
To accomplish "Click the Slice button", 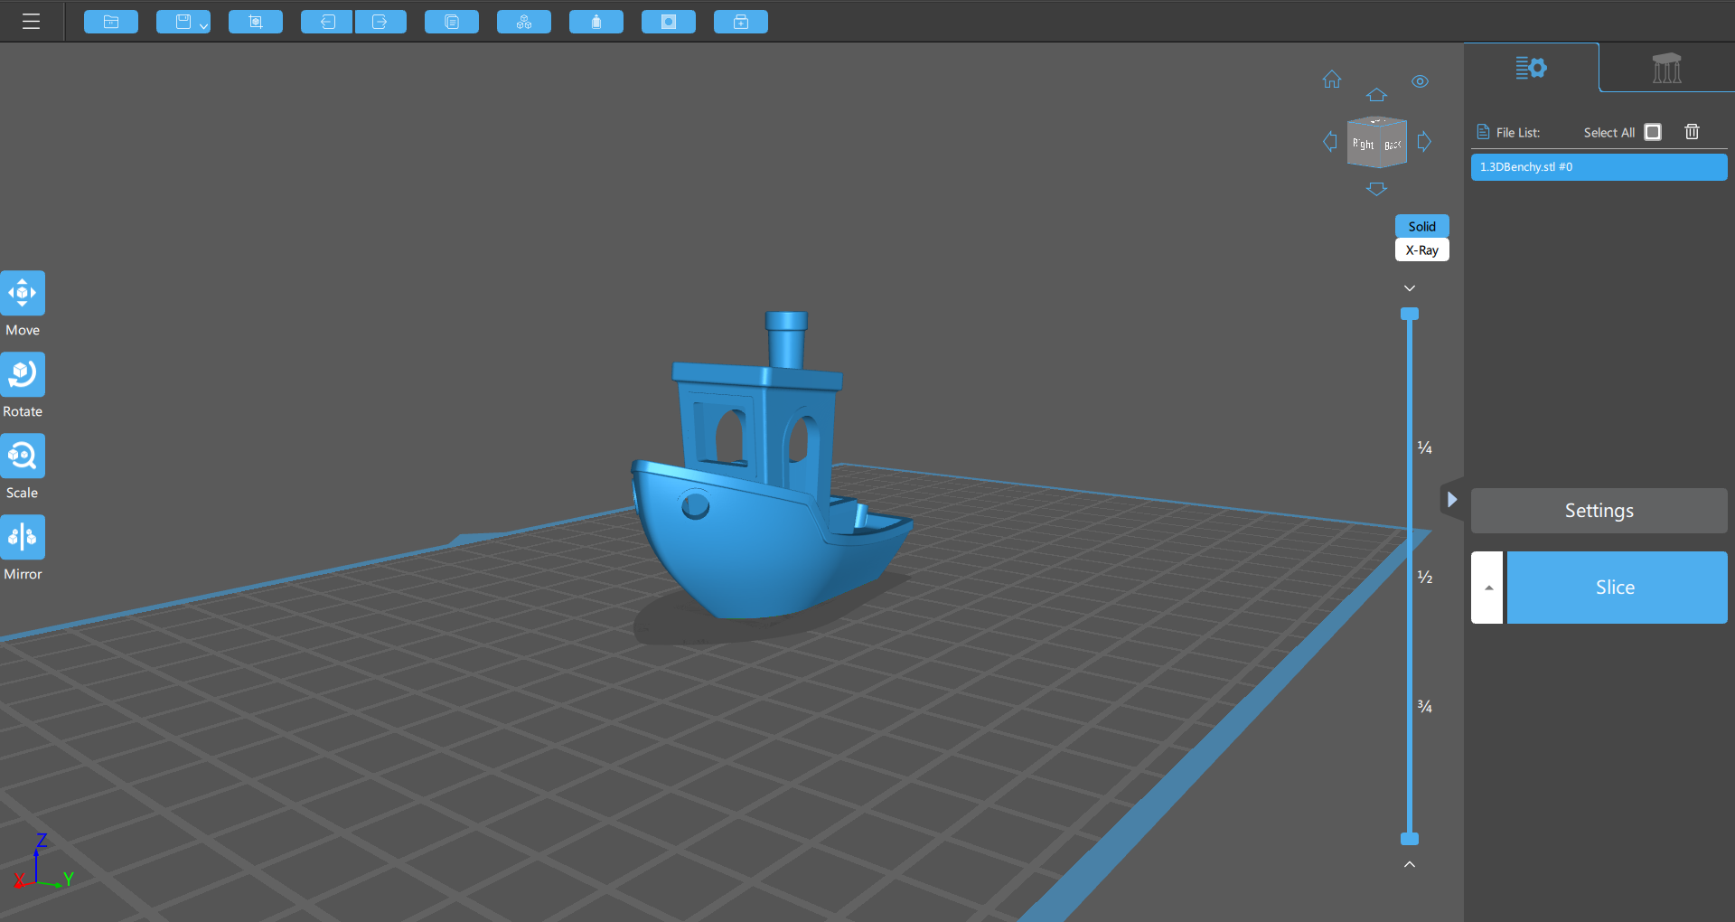I will tap(1618, 588).
